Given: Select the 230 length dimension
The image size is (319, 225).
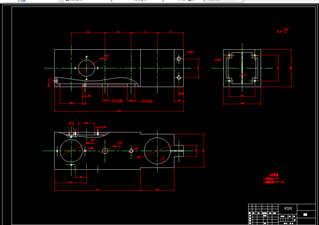Looking at the screenshot, I should click(98, 190).
